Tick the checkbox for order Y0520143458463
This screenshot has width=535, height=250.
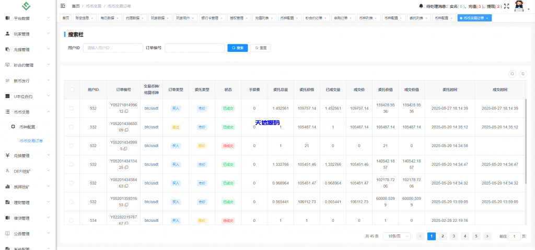click(x=72, y=183)
